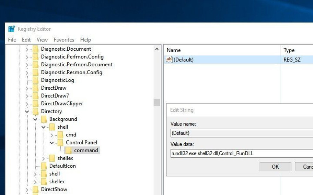Click the tree pane scrollbar thumb
This screenshot has height=195, width=313.
[x=157, y=103]
